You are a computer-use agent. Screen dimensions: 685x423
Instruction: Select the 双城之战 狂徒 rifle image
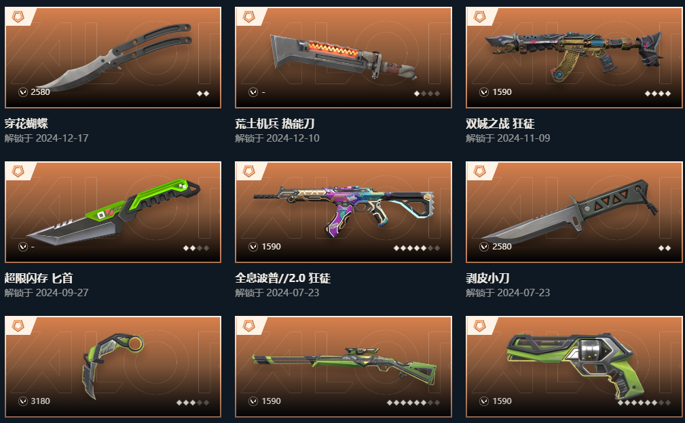[574, 58]
